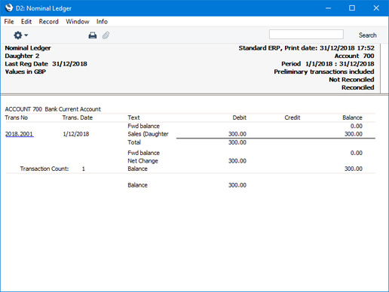The image size is (389, 292).
Task: Click the 'Period 1/1/2018 : 31/12/2018' text
Action: pyautogui.click(x=328, y=64)
